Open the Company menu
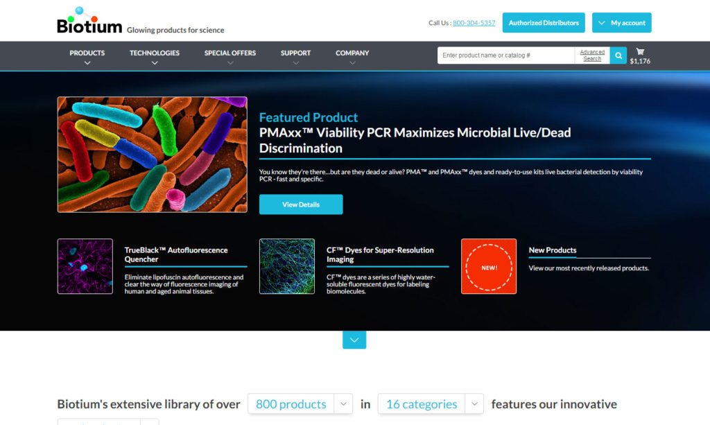The image size is (710, 425). click(x=352, y=53)
